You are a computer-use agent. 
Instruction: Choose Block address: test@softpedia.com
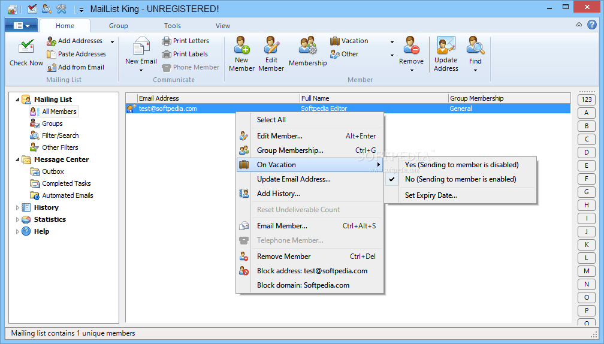point(310,271)
